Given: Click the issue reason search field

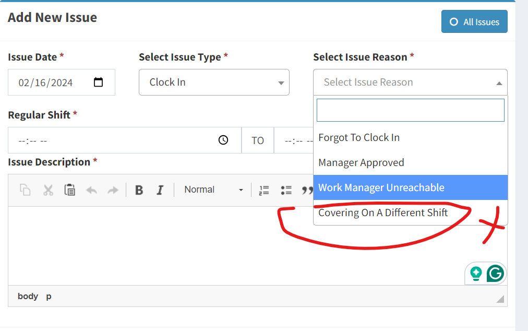Looking at the screenshot, I should 410,110.
